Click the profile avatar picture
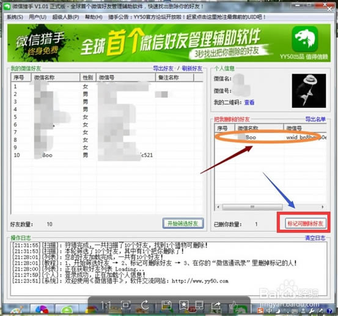 pos(309,90)
